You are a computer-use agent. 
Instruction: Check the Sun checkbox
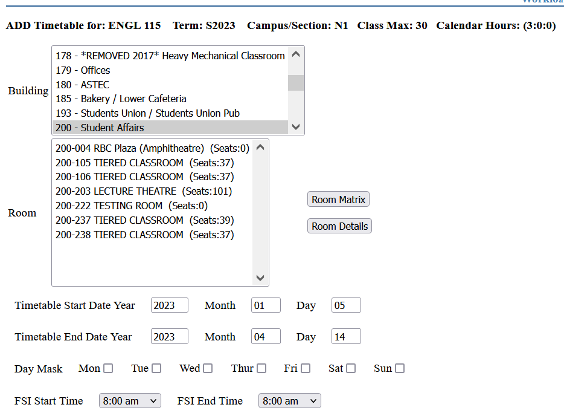click(x=399, y=368)
